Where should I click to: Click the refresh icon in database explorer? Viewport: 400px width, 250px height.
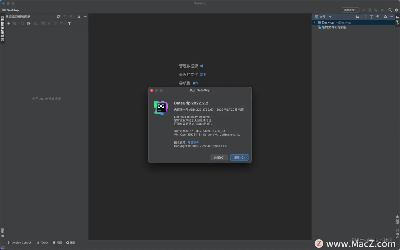[22, 23]
